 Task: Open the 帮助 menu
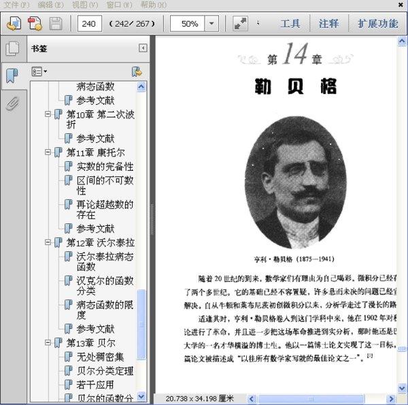coord(154,5)
